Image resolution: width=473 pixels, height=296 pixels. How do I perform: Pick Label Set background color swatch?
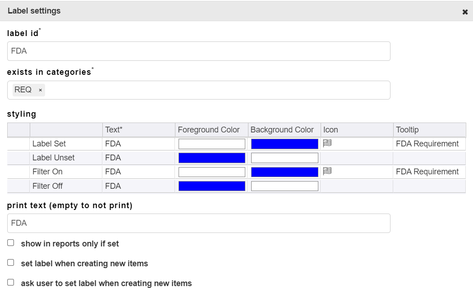(285, 144)
